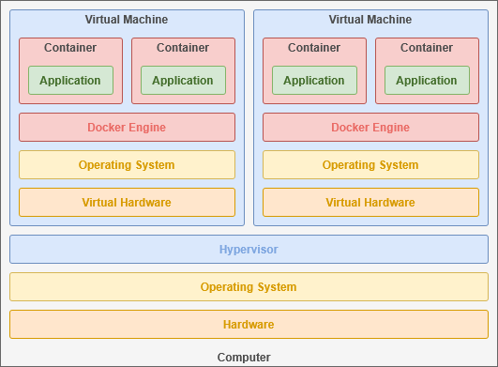498x367 pixels.
Task: Click the second Container label in right virtual machine
Action: [x=427, y=47]
